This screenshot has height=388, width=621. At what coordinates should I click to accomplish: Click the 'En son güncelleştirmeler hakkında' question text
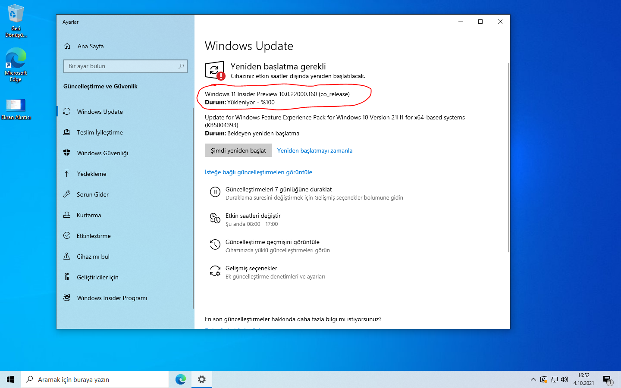pyautogui.click(x=293, y=319)
